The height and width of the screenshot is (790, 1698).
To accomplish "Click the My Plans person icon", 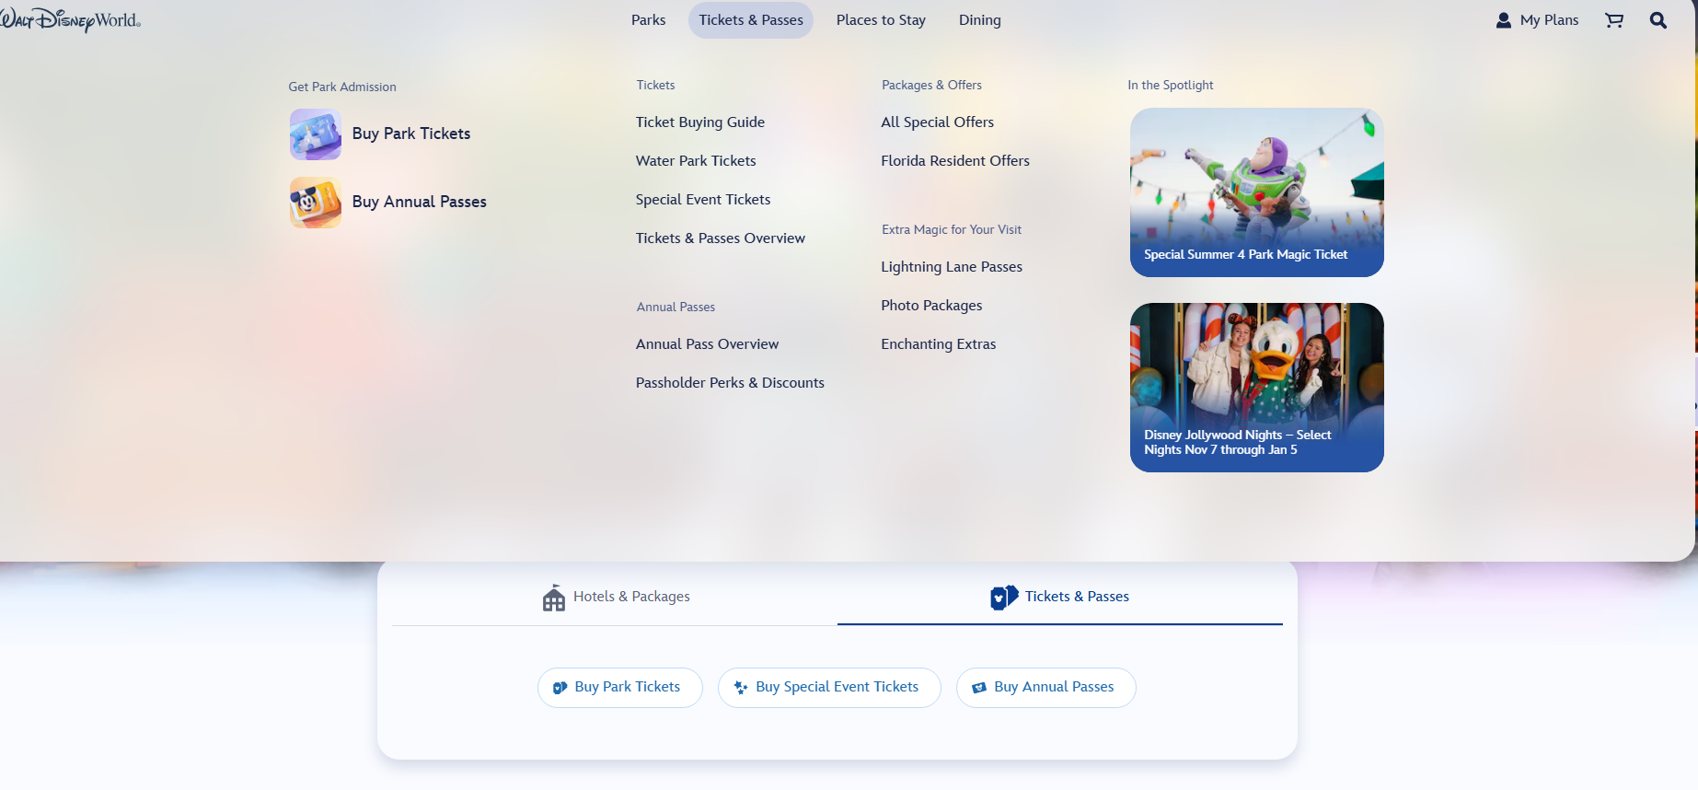I will click(x=1504, y=20).
